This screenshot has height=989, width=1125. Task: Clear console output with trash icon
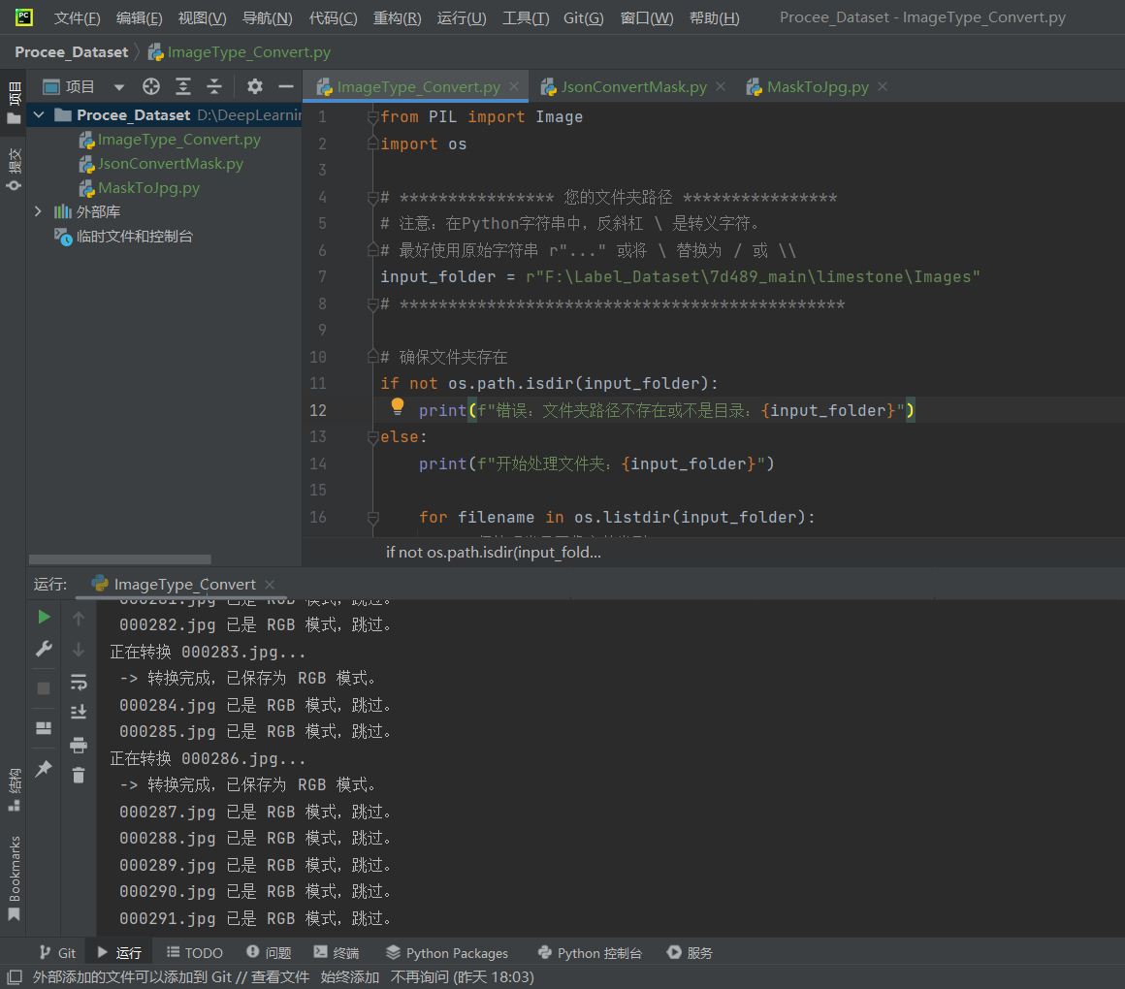[79, 776]
